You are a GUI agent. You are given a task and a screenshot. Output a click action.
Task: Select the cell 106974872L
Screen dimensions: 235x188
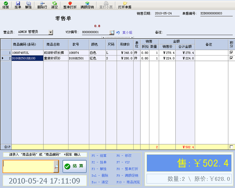pos(28,53)
